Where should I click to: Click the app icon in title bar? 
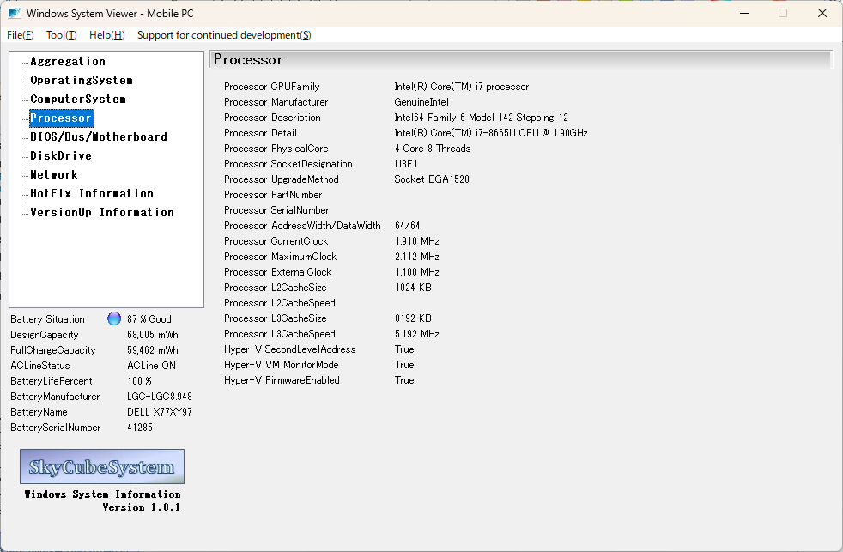tap(15, 13)
